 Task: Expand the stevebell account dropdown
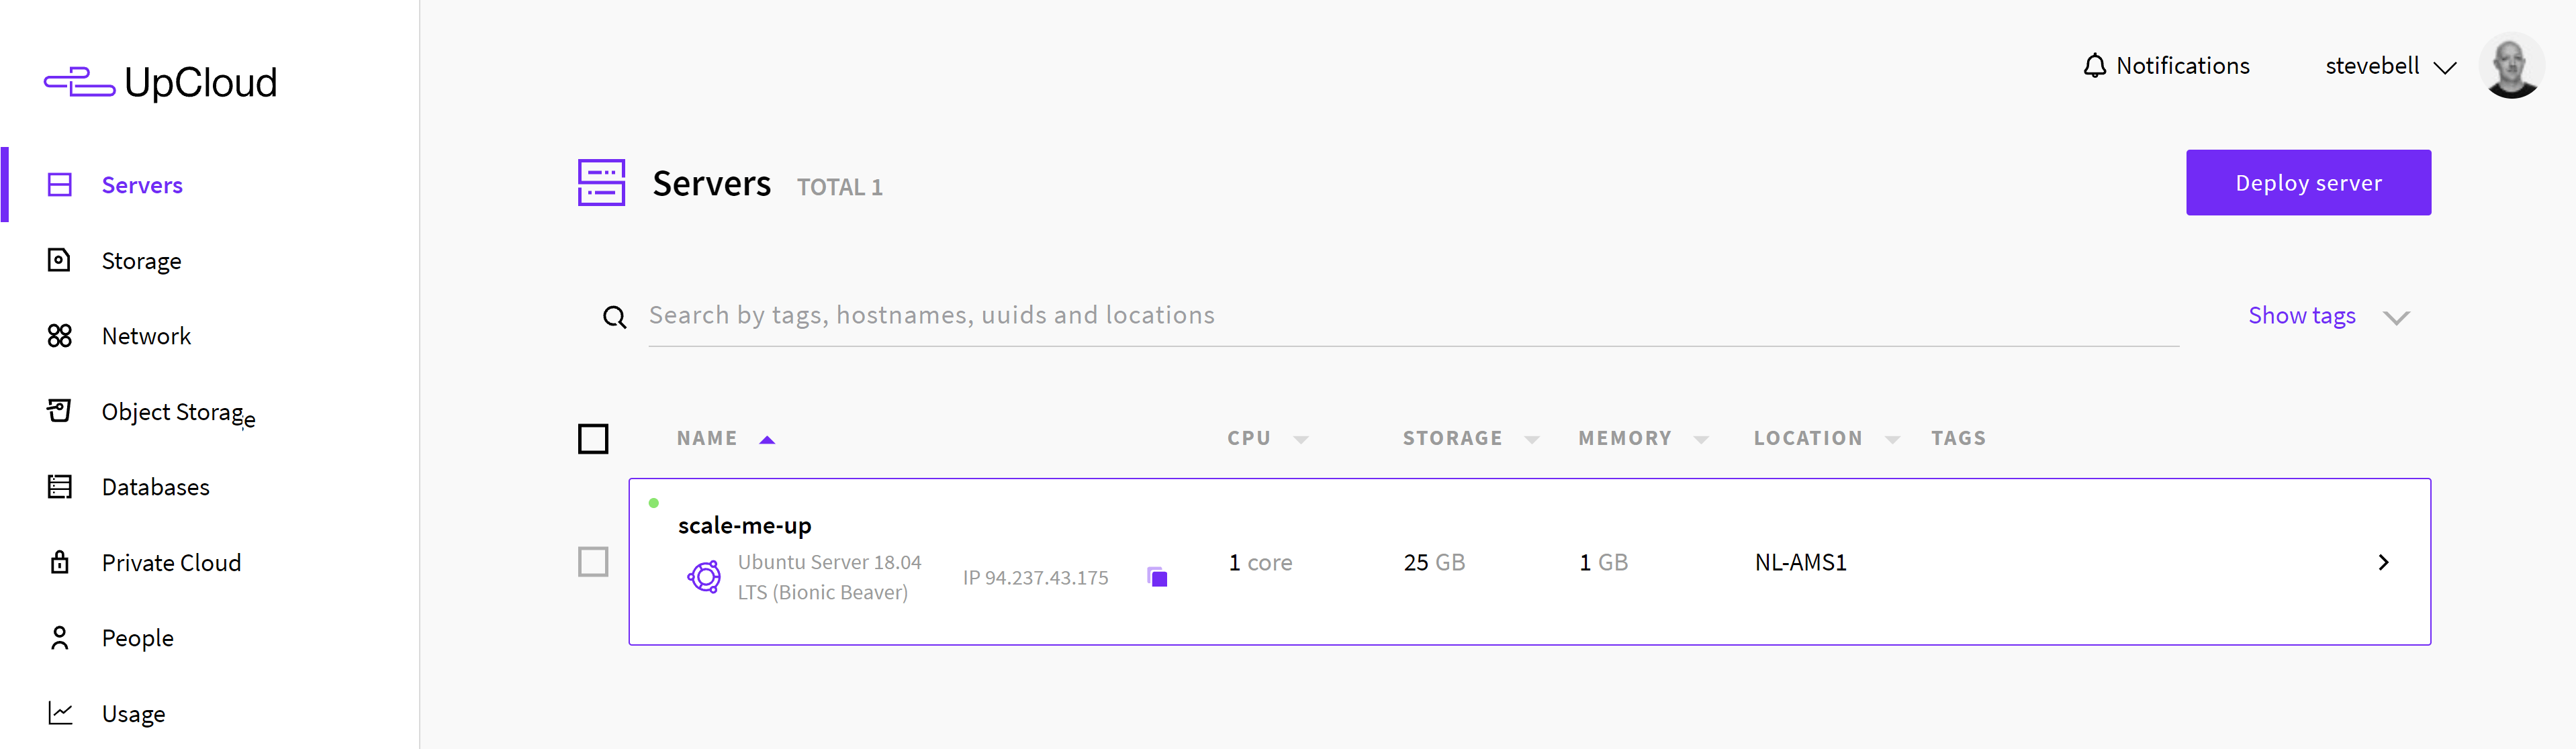pos(2390,67)
